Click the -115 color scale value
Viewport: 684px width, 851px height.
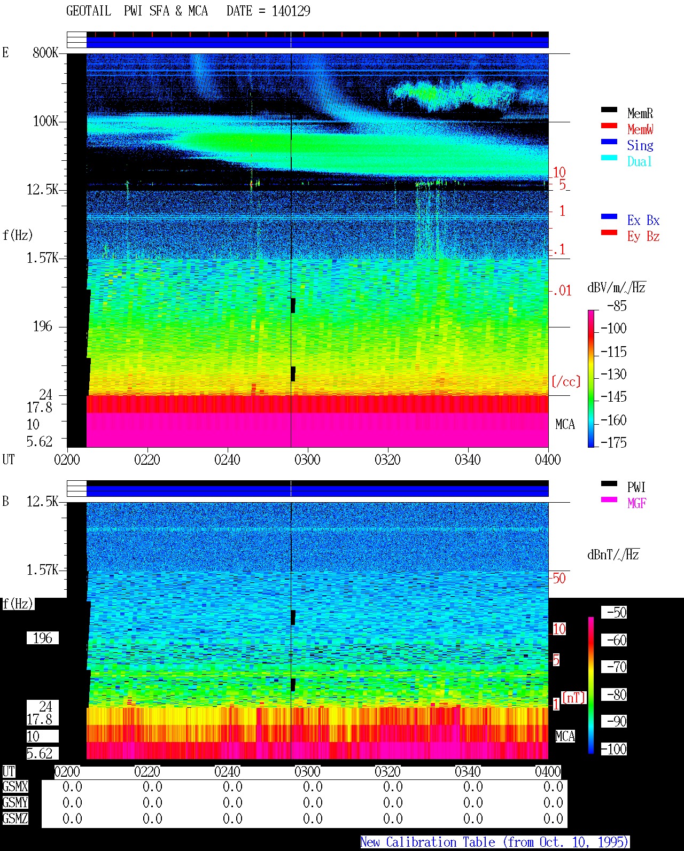pos(613,352)
